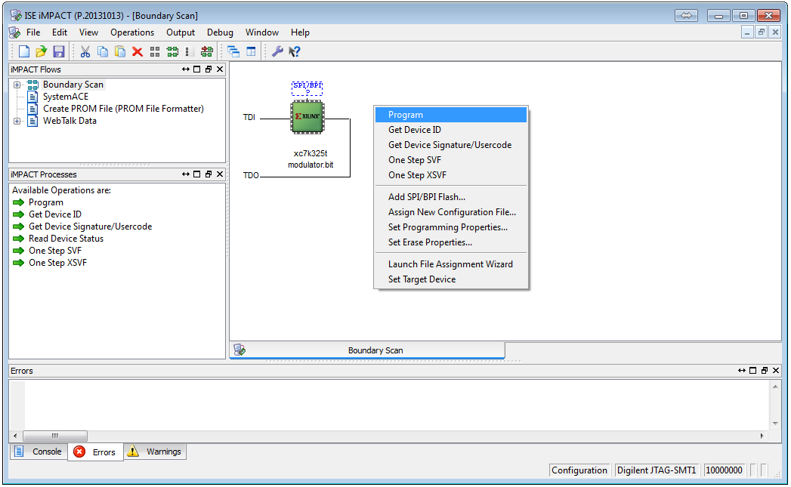Click modulator.bit label under the chip
This screenshot has width=791, height=487.
(311, 165)
